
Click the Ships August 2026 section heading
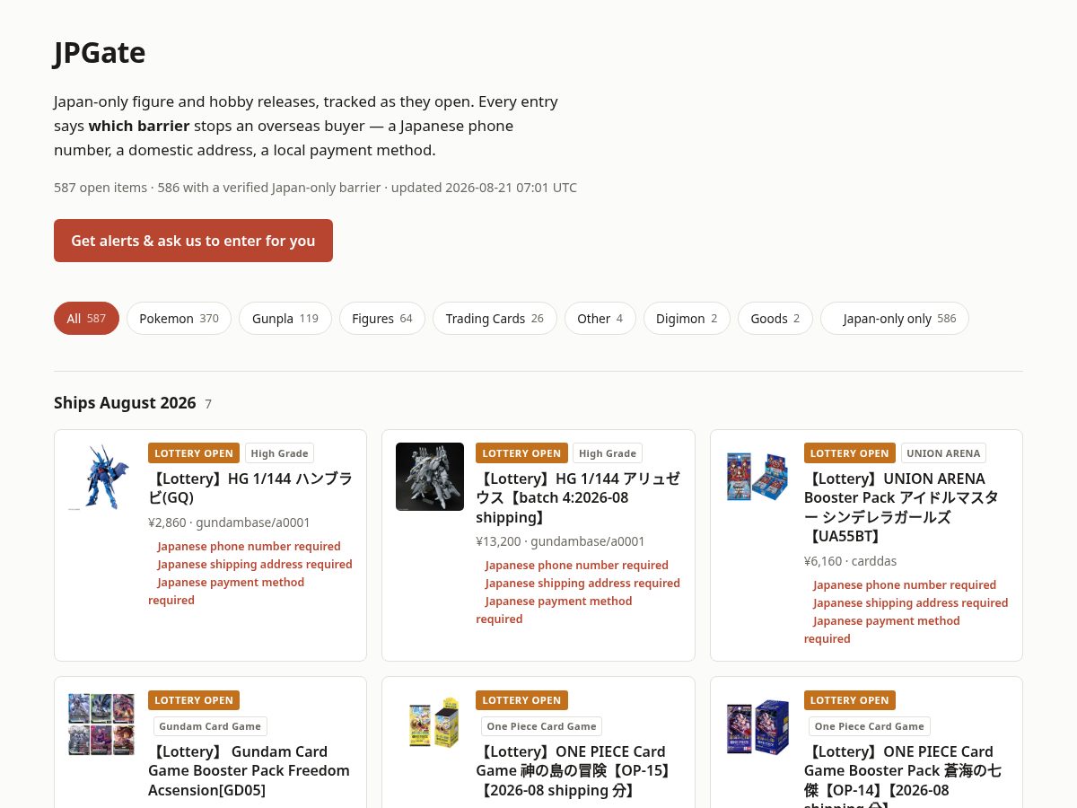[x=125, y=402]
